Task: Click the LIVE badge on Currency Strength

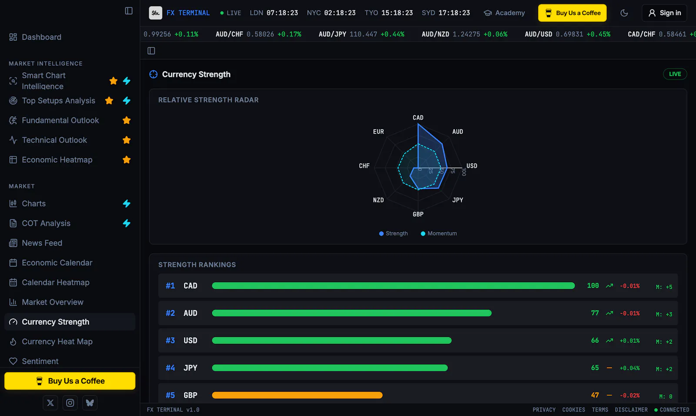Action: [x=675, y=74]
